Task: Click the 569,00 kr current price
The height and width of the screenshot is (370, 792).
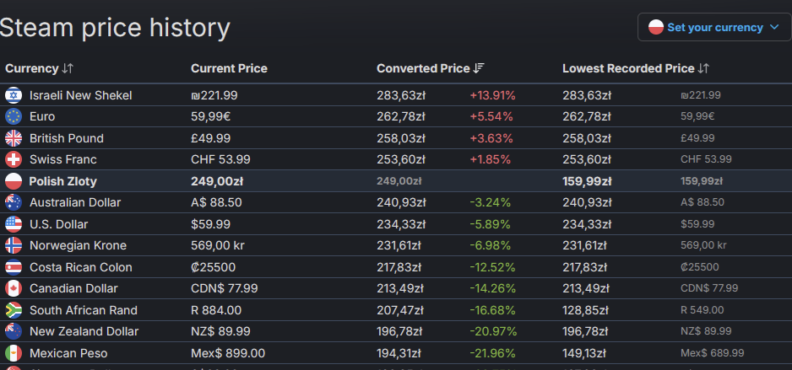Action: (x=217, y=245)
